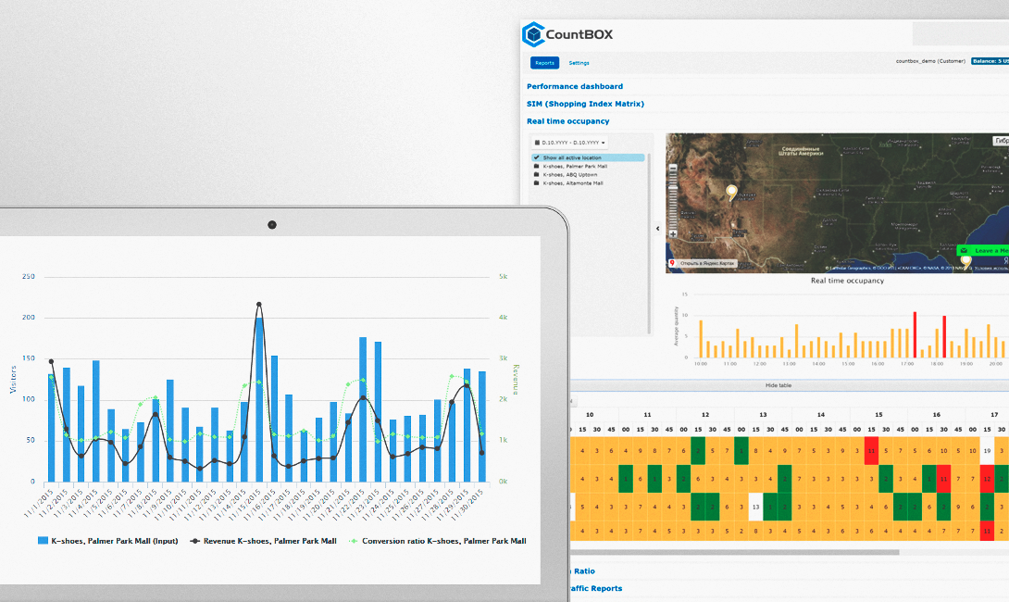Click the Leave a Message button
Image resolution: width=1009 pixels, height=602 pixels.
point(982,250)
